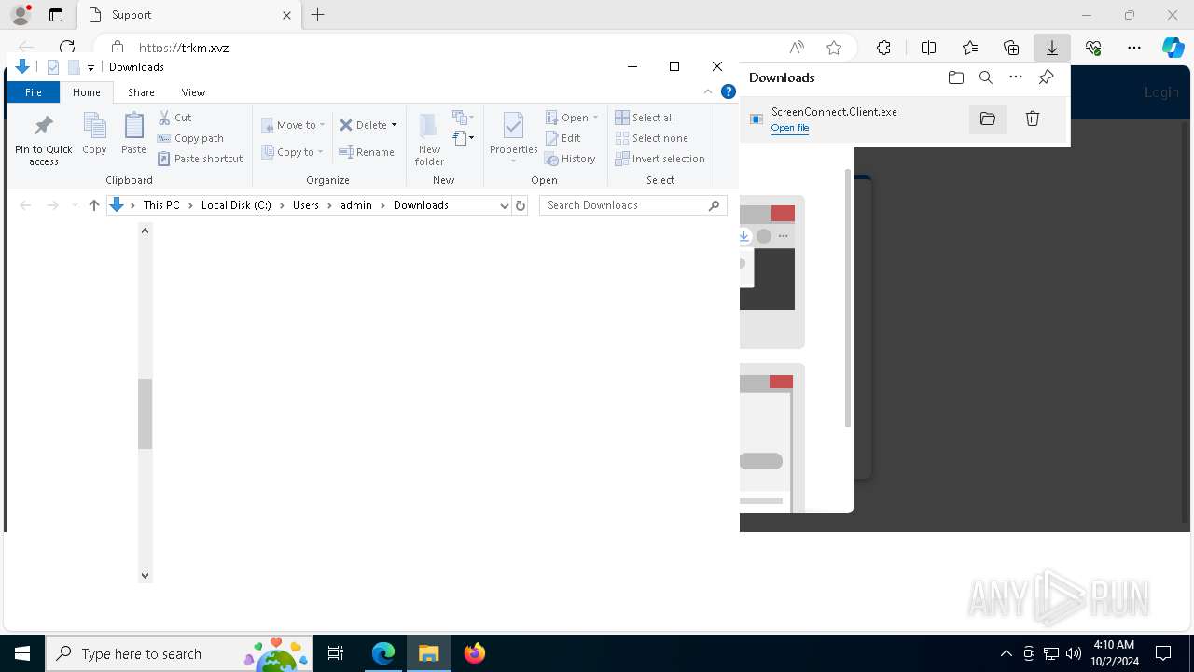Click navigation pane scroll down arrow

(145, 576)
